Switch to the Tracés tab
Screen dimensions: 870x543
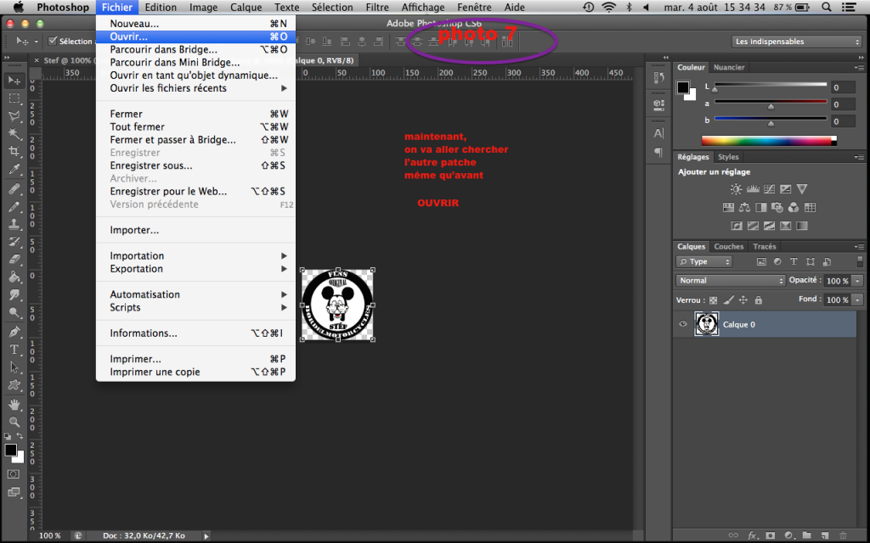pyautogui.click(x=765, y=247)
